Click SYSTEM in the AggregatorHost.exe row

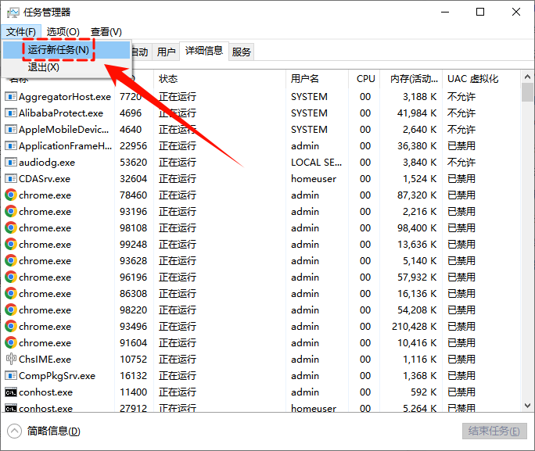(x=309, y=97)
